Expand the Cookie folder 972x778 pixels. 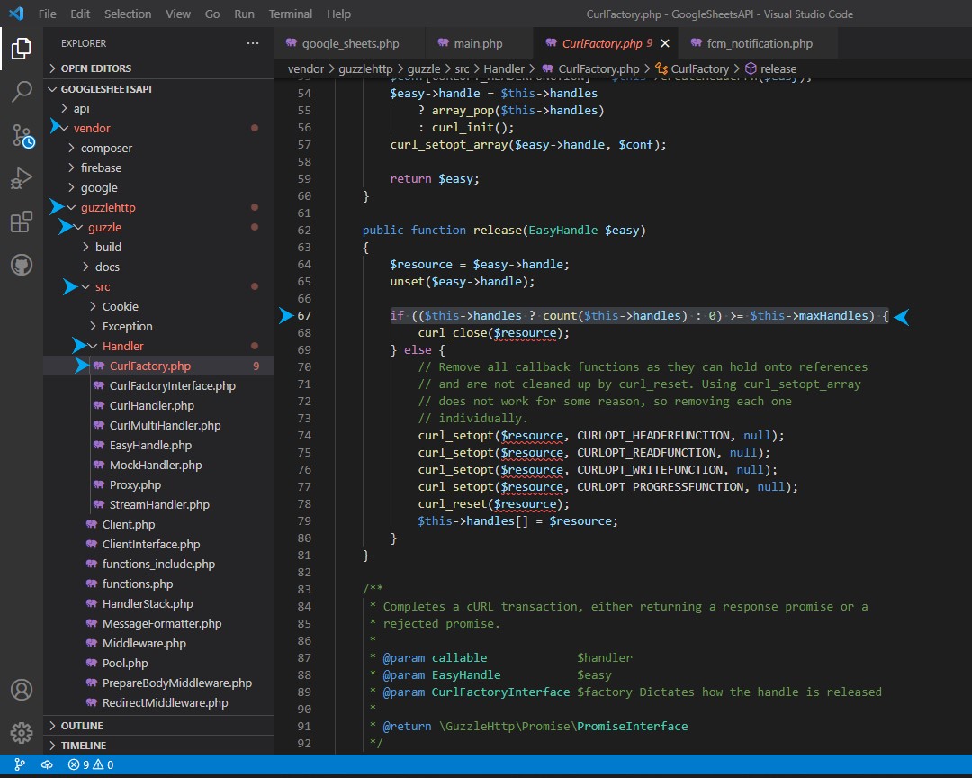click(120, 307)
